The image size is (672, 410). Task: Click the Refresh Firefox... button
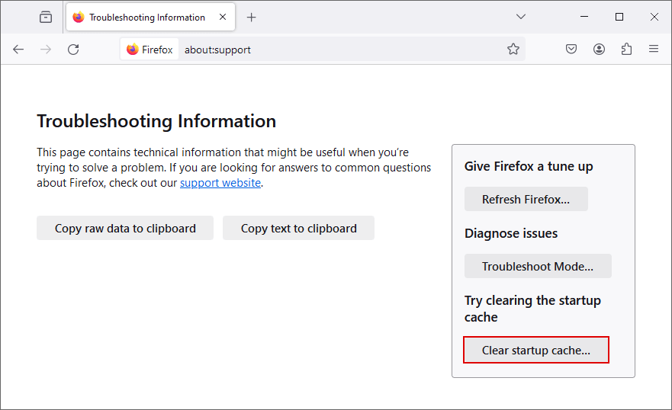(x=526, y=199)
